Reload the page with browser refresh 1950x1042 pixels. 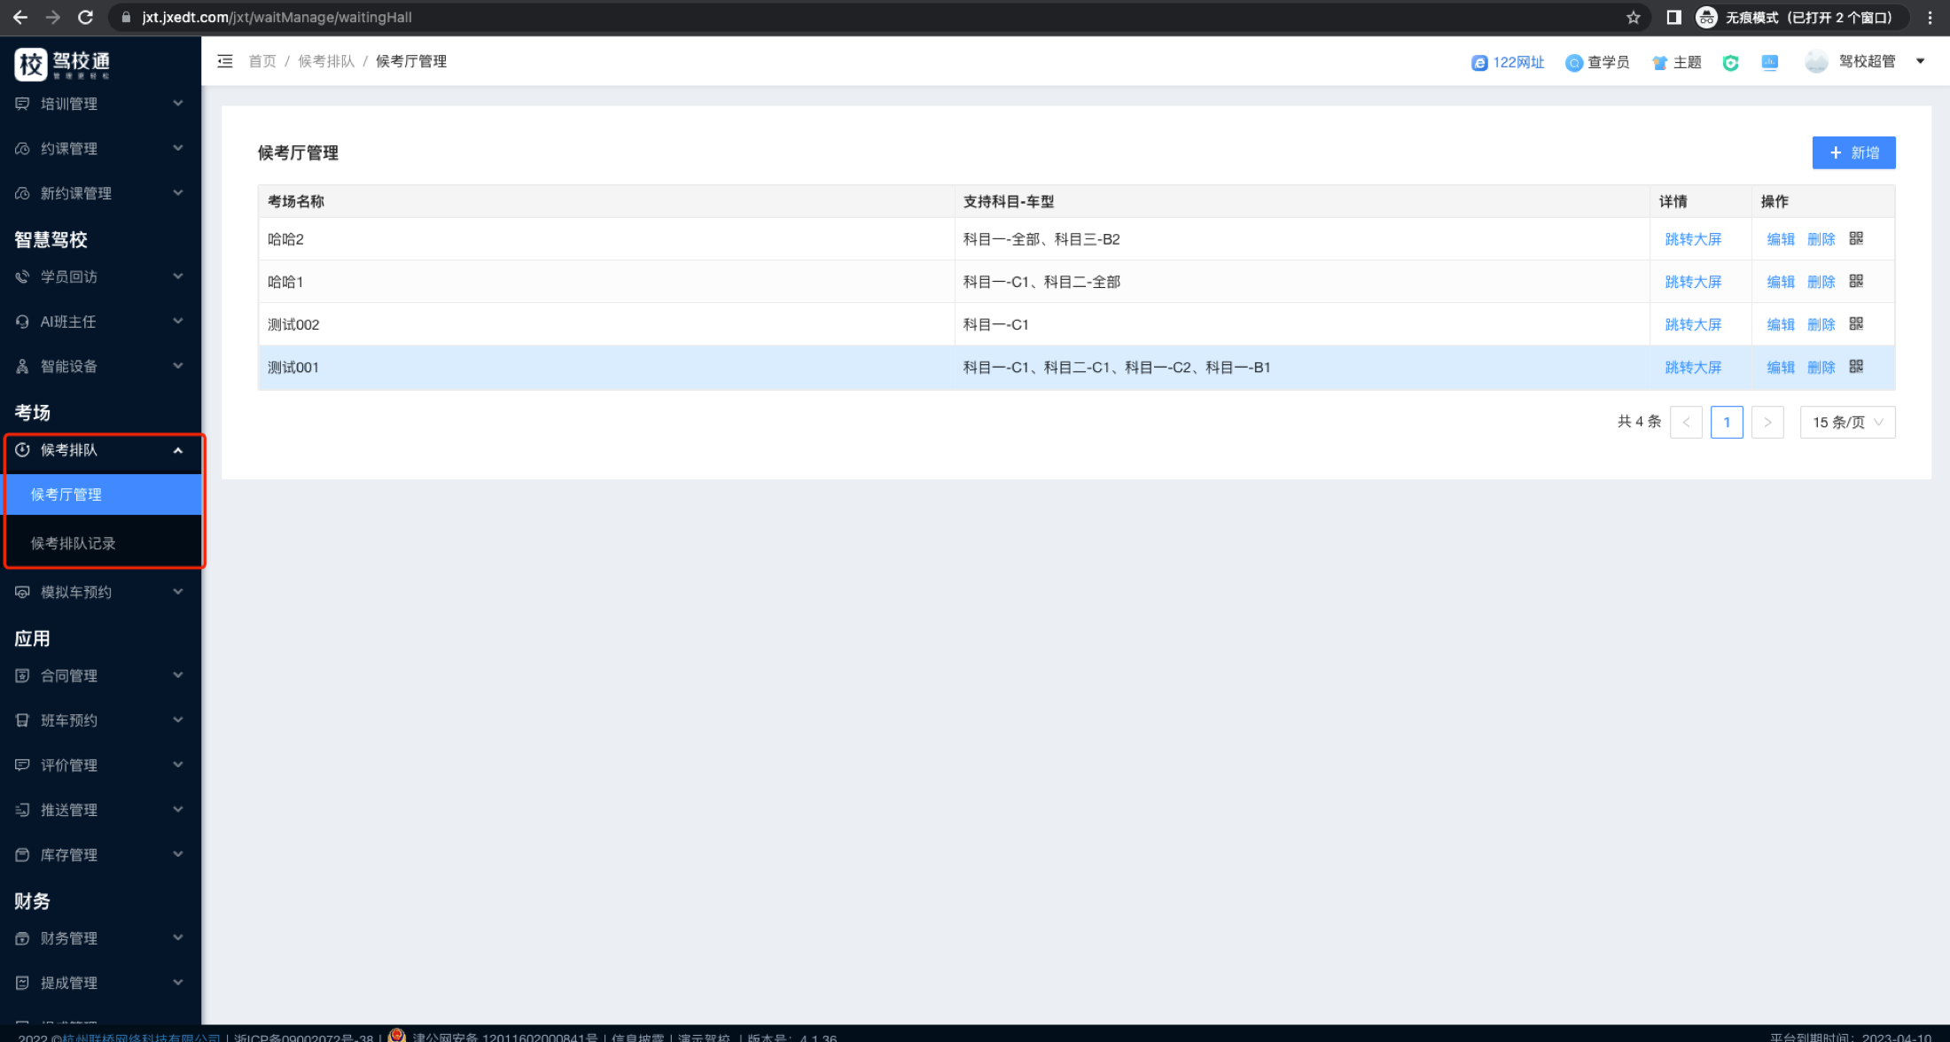pyautogui.click(x=85, y=17)
